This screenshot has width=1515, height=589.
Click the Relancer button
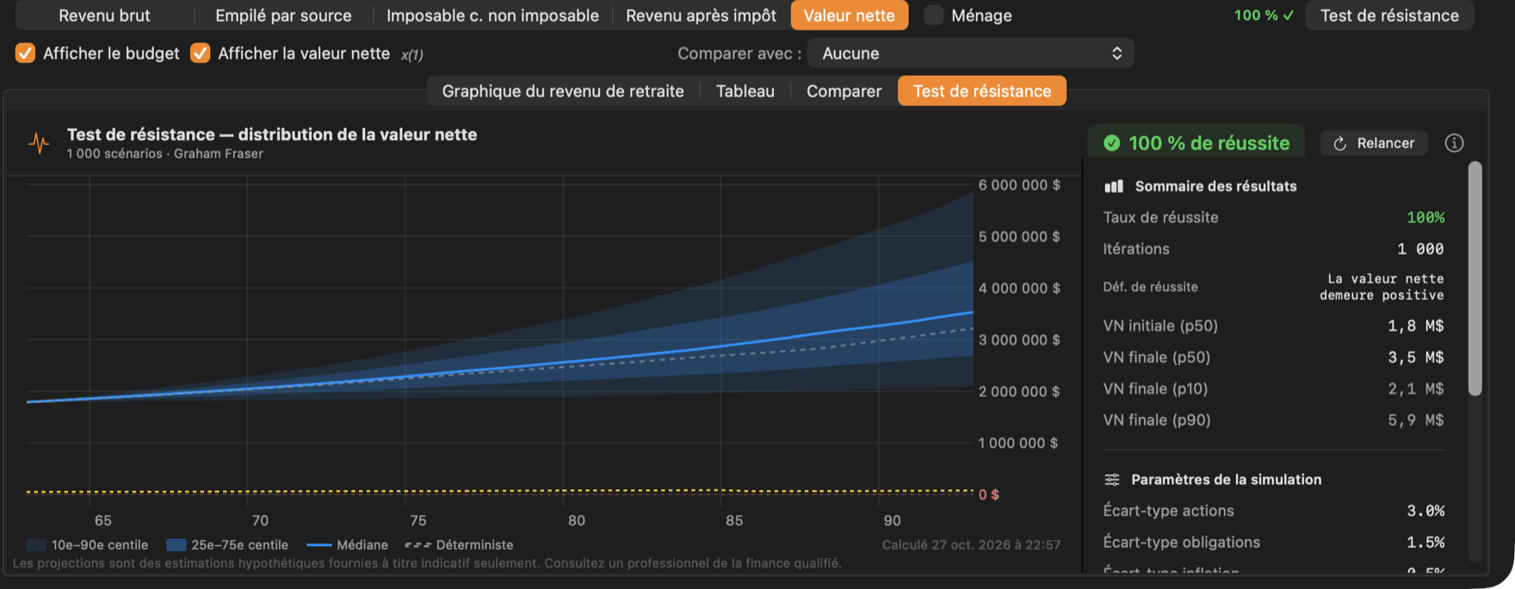coord(1374,143)
